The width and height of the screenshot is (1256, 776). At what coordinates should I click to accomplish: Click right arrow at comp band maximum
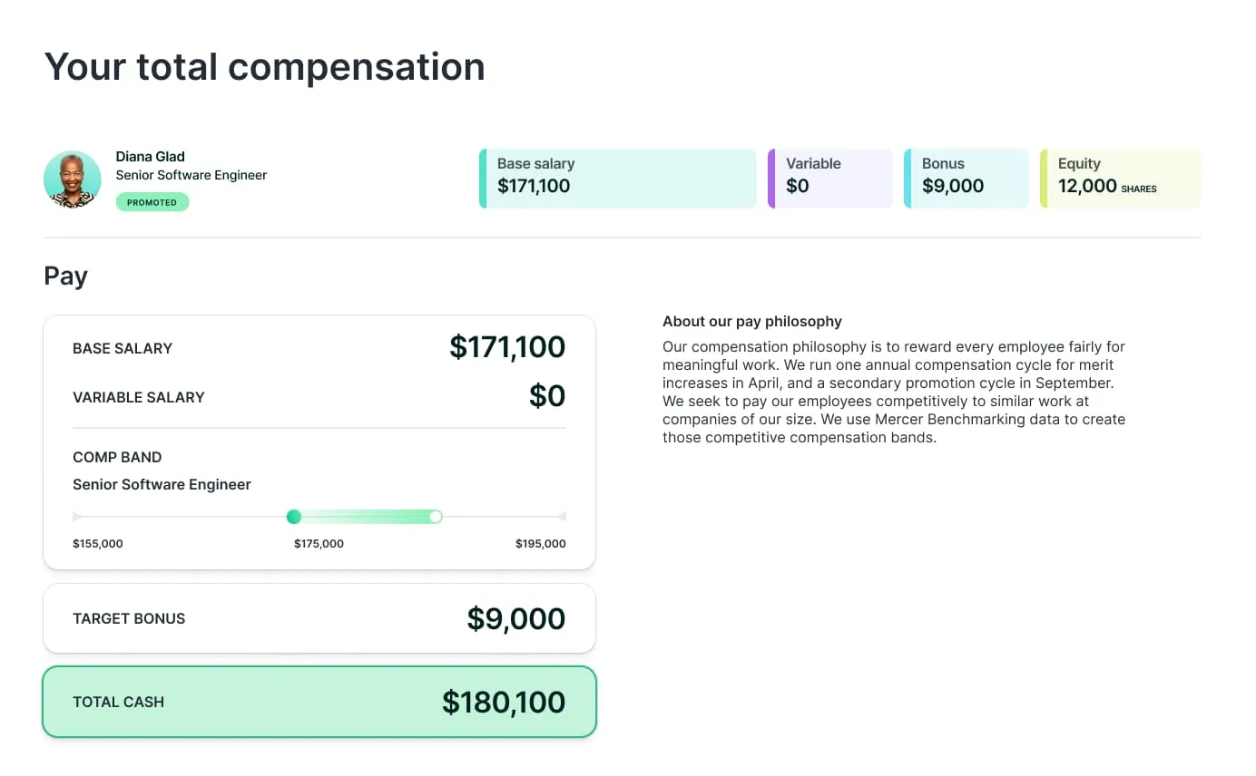562,517
